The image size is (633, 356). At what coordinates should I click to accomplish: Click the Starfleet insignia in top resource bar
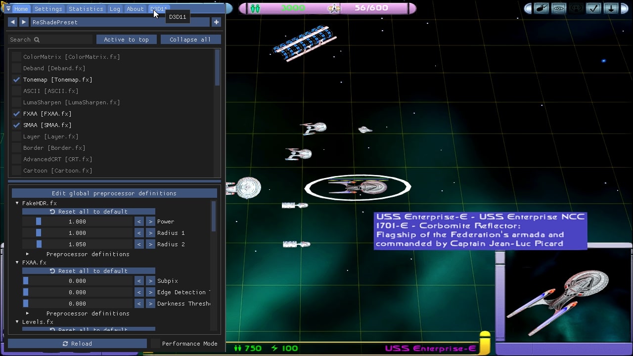point(335,8)
